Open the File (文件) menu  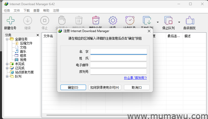pos(17,11)
